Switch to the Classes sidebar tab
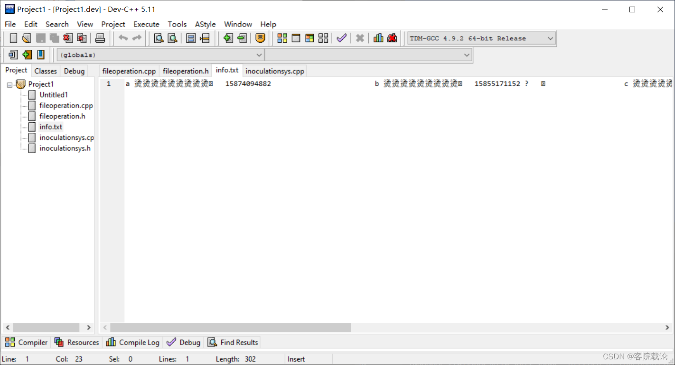The image size is (675, 365). [x=46, y=71]
